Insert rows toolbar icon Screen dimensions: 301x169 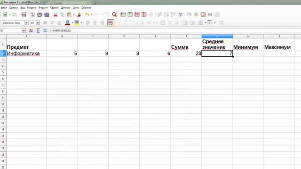point(123,15)
